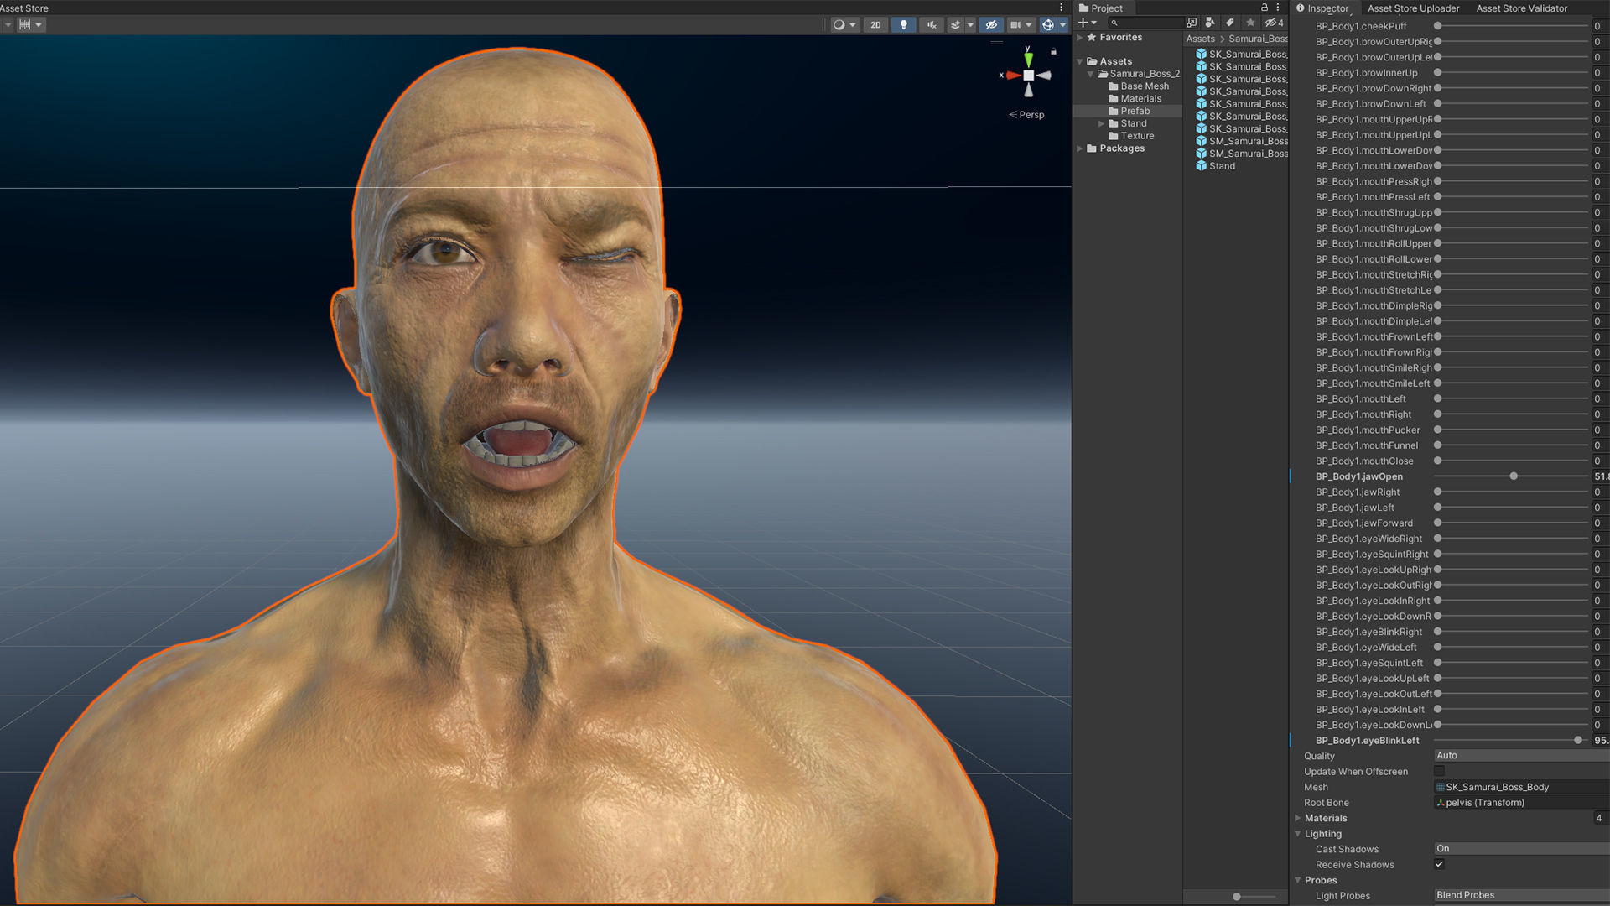Click the jawOpen blend shape slider handle
The image size is (1610, 906).
(1514, 476)
